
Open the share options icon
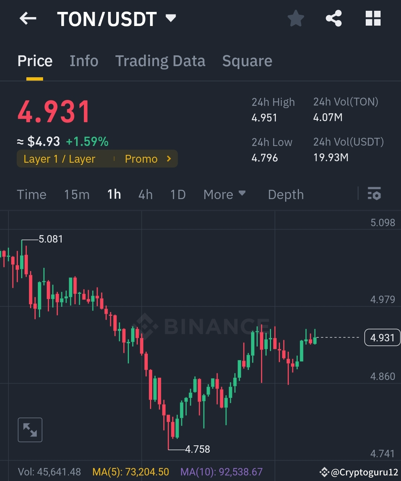pos(333,18)
